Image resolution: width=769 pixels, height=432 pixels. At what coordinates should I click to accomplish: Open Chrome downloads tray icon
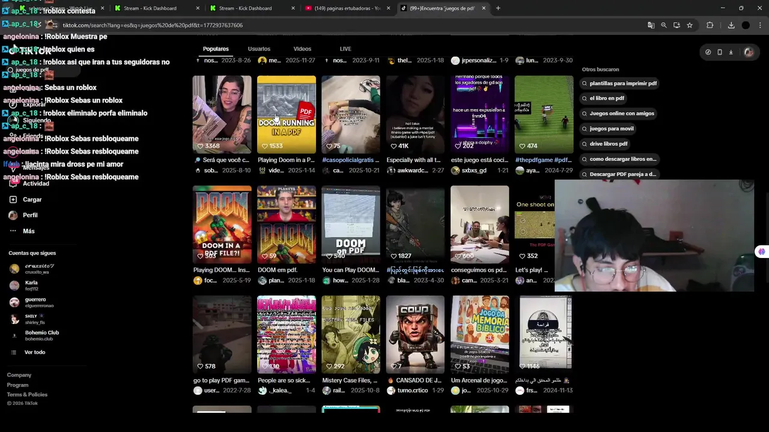point(731,25)
